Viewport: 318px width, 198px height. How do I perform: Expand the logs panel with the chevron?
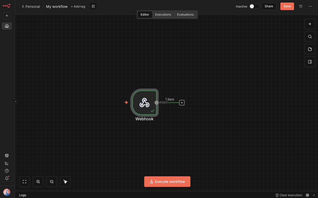coord(314,195)
